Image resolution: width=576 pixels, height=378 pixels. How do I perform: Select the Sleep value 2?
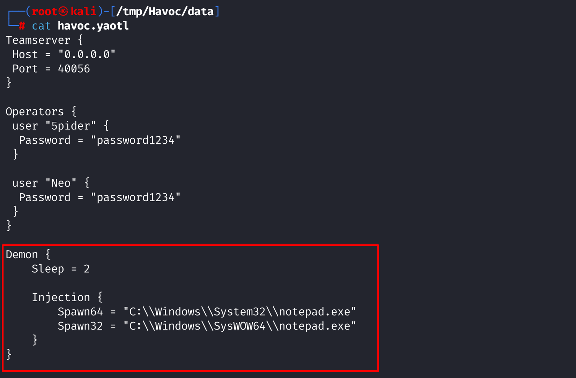[87, 269]
